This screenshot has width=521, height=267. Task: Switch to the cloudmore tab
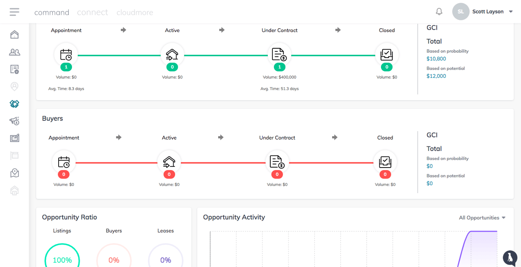coord(135,12)
